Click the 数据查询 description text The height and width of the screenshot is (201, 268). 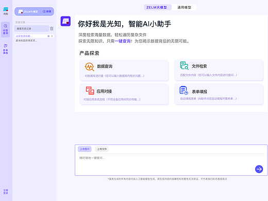[x=114, y=76]
